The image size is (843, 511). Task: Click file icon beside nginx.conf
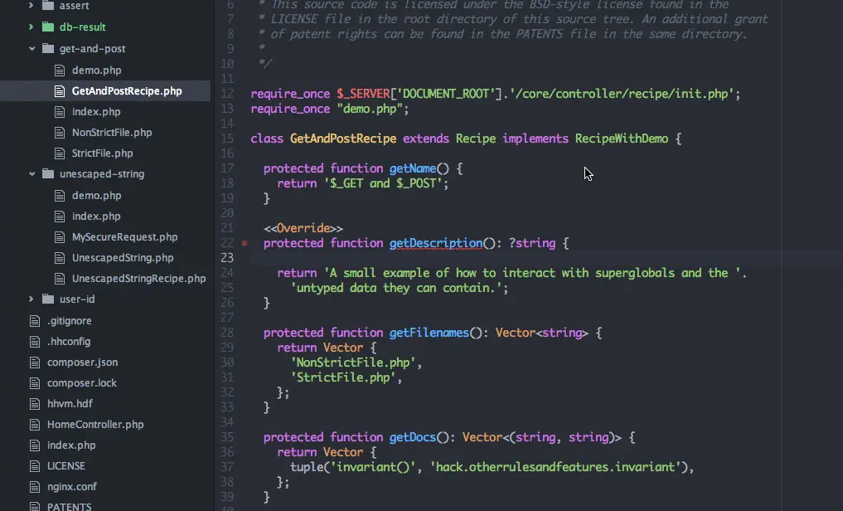(35, 487)
